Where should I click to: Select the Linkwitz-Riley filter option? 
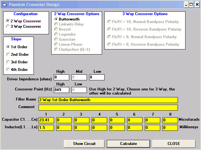[x=69, y=24]
